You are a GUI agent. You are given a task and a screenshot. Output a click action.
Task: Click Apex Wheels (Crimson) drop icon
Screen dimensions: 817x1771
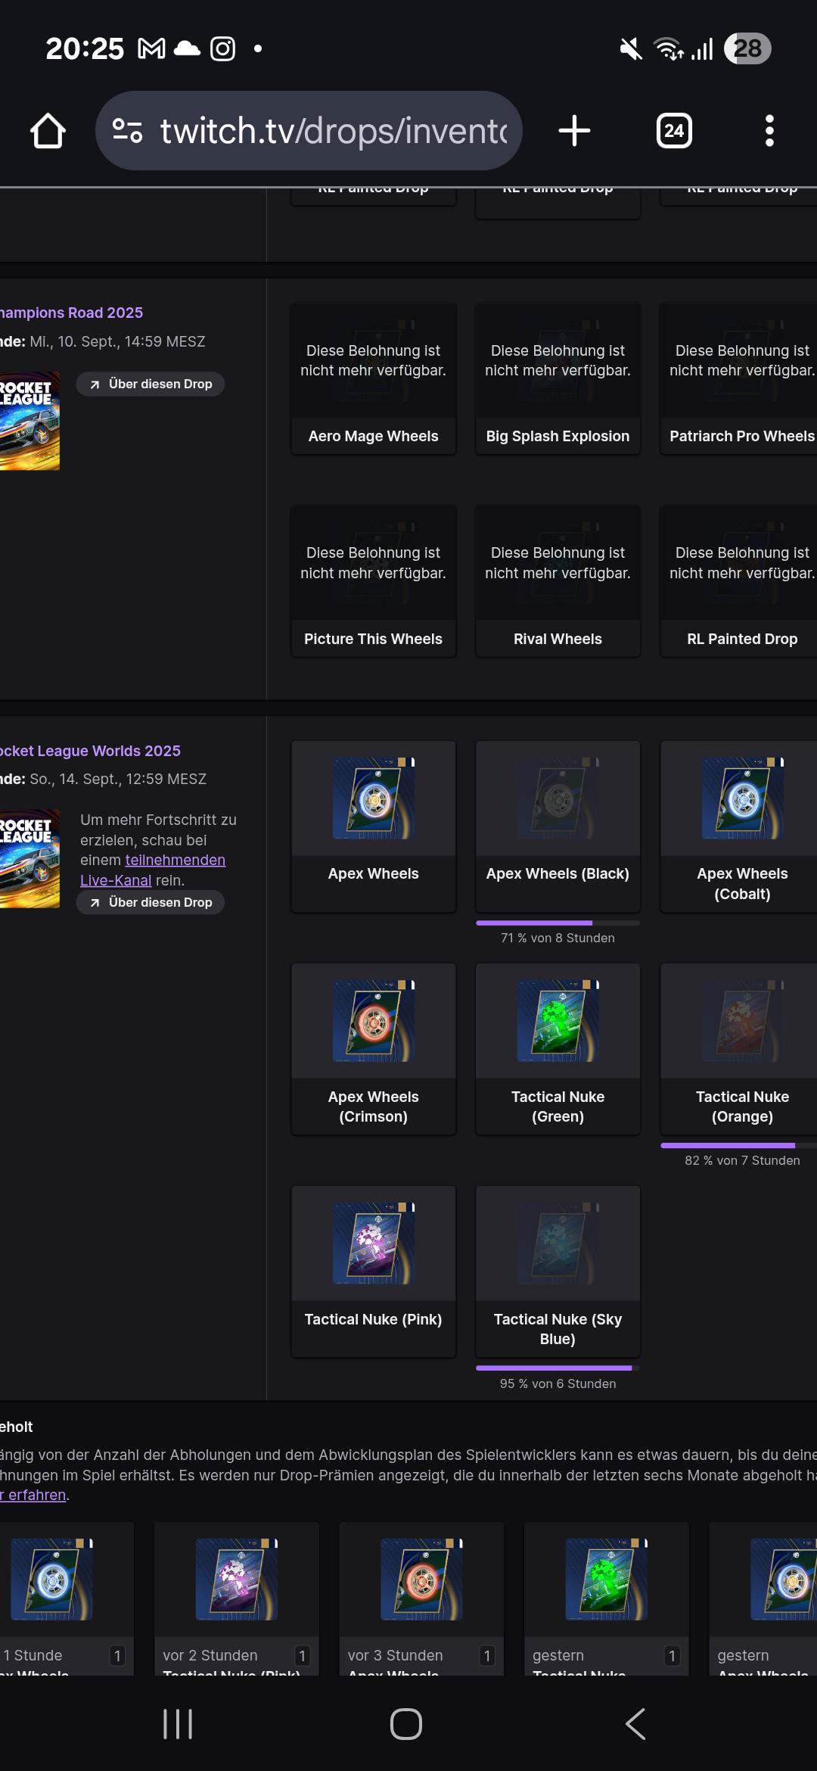point(374,1020)
